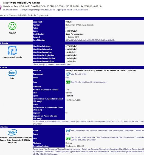Open the Global Rank link

click(x=38, y=64)
